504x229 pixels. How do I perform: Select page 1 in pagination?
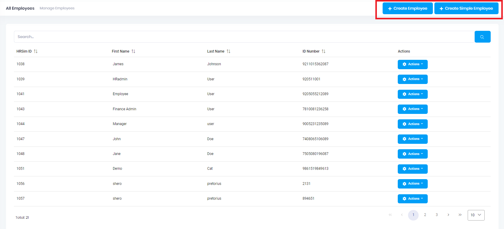tap(413, 215)
